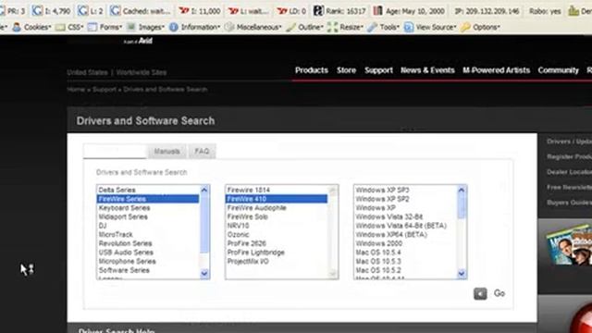
Task: Click the Robo: yes indicator
Action: (545, 11)
